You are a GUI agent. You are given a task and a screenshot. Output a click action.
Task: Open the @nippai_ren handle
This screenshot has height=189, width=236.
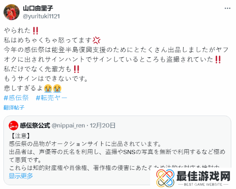[x=68, y=125]
